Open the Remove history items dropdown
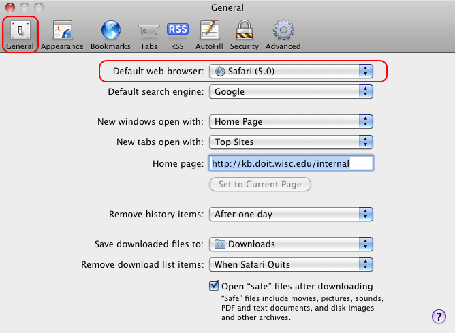The image size is (455, 333). click(x=291, y=215)
